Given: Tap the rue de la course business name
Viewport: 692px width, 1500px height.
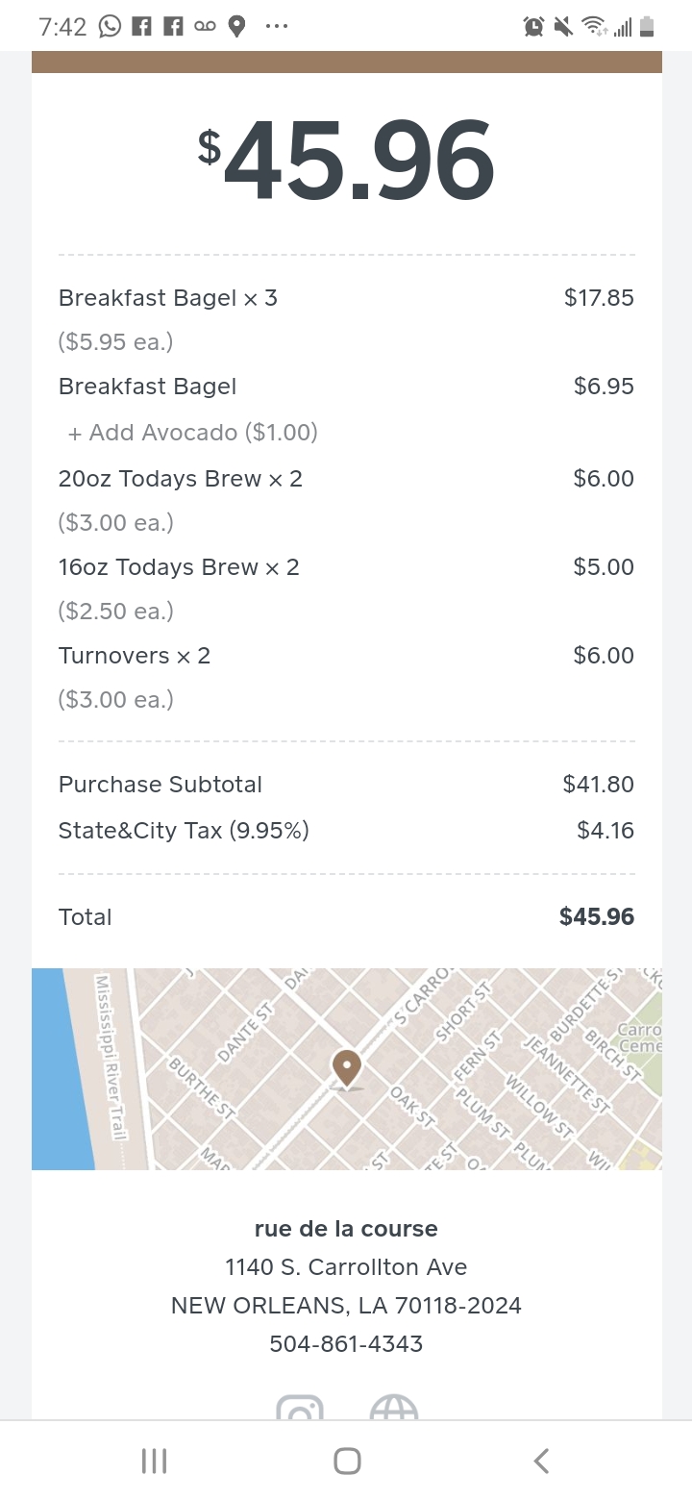Looking at the screenshot, I should tap(346, 1229).
